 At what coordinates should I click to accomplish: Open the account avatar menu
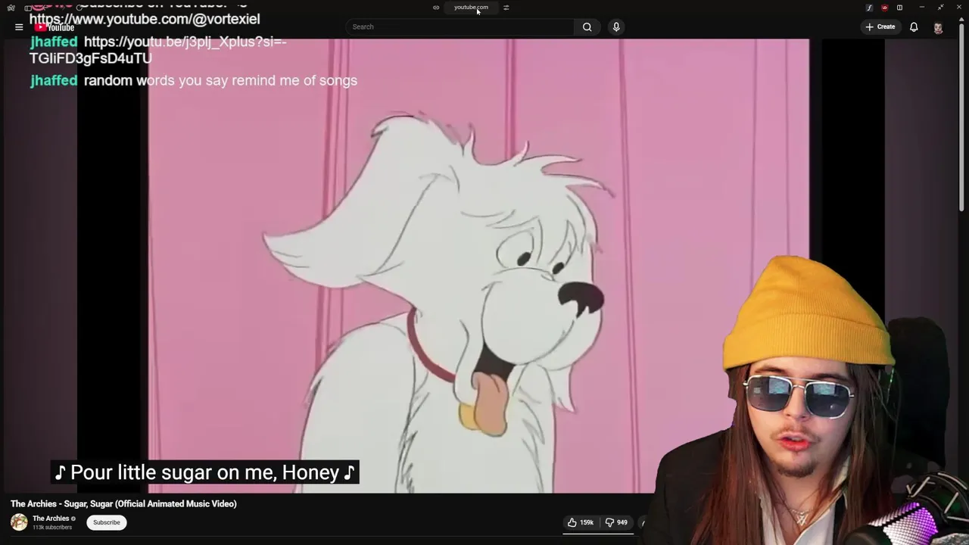coord(938,27)
